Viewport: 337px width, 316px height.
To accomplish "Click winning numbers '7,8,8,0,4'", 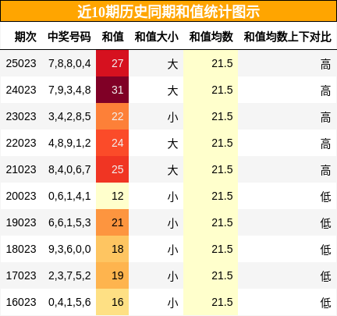I will point(69,64).
